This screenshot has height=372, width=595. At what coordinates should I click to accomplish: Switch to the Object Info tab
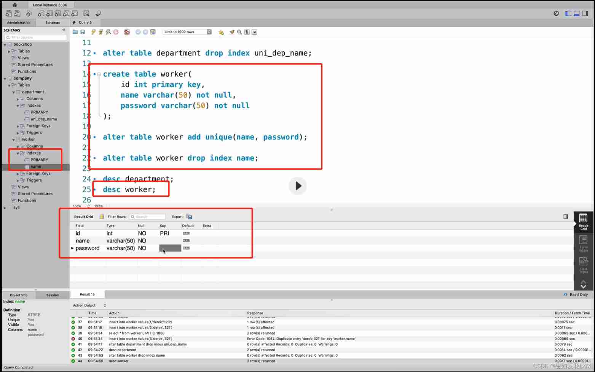pyautogui.click(x=19, y=295)
